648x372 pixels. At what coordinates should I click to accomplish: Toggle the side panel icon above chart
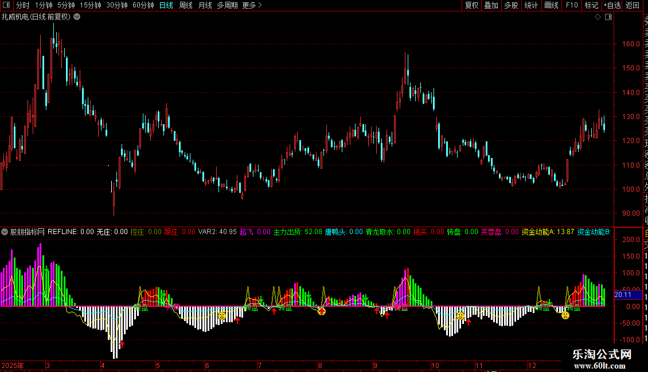pyautogui.click(x=608, y=17)
